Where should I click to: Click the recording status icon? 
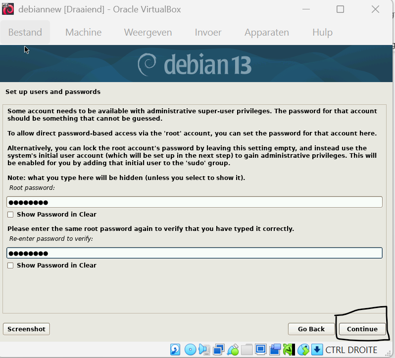[275, 350]
